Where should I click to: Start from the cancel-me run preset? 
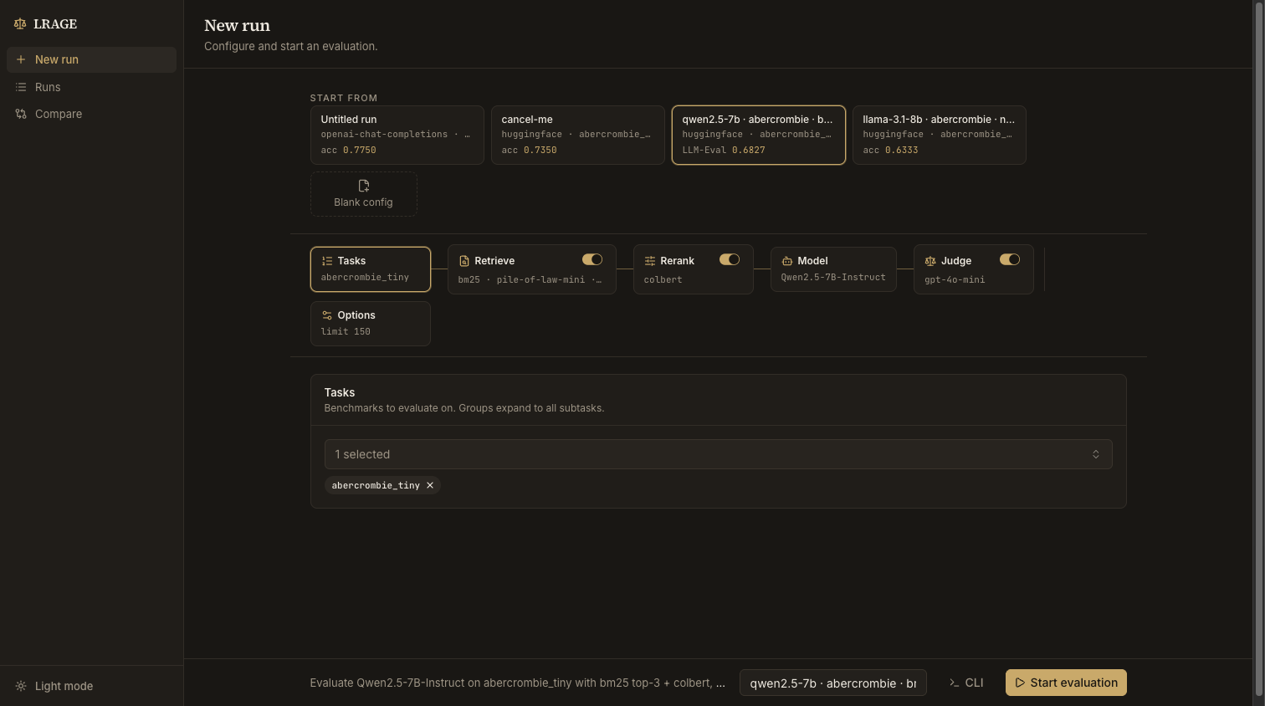[578, 135]
